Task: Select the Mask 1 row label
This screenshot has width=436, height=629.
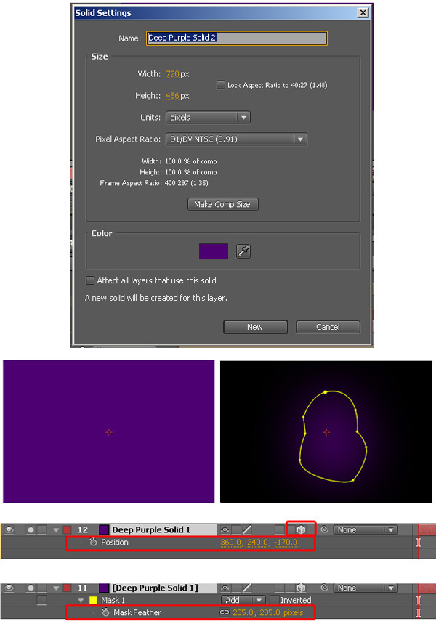Action: point(113,600)
